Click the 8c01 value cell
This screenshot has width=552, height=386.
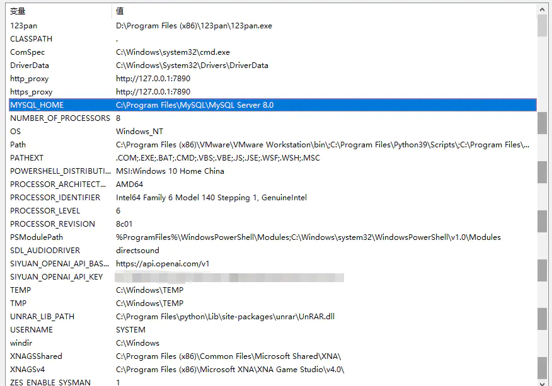point(124,224)
